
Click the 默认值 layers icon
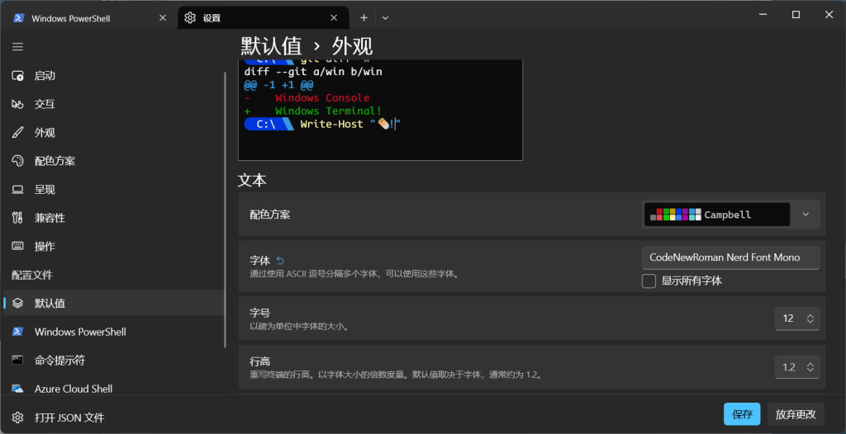pyautogui.click(x=18, y=303)
